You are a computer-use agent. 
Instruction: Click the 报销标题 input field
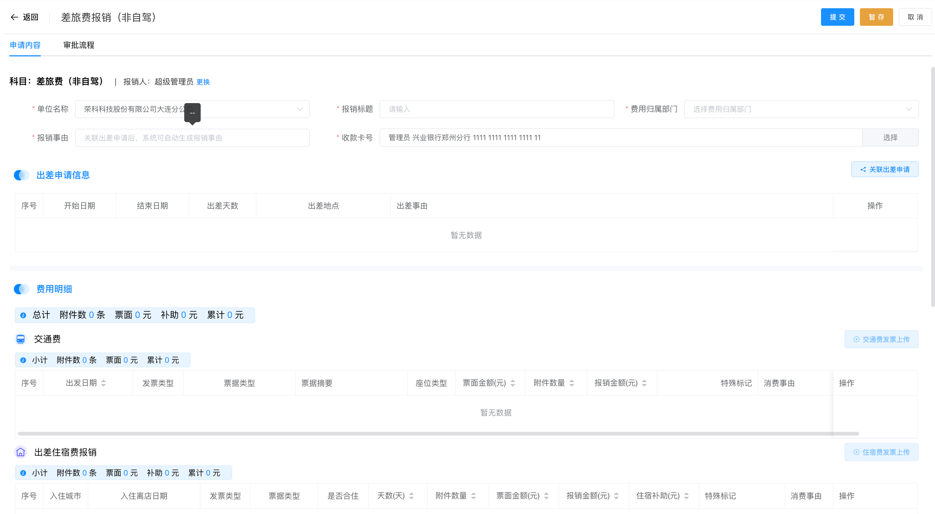(x=496, y=109)
